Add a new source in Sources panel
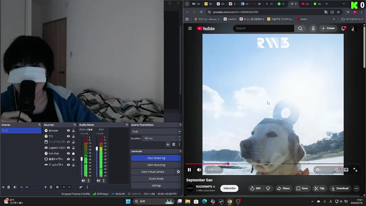The height and width of the screenshot is (206, 366). tap(45, 187)
